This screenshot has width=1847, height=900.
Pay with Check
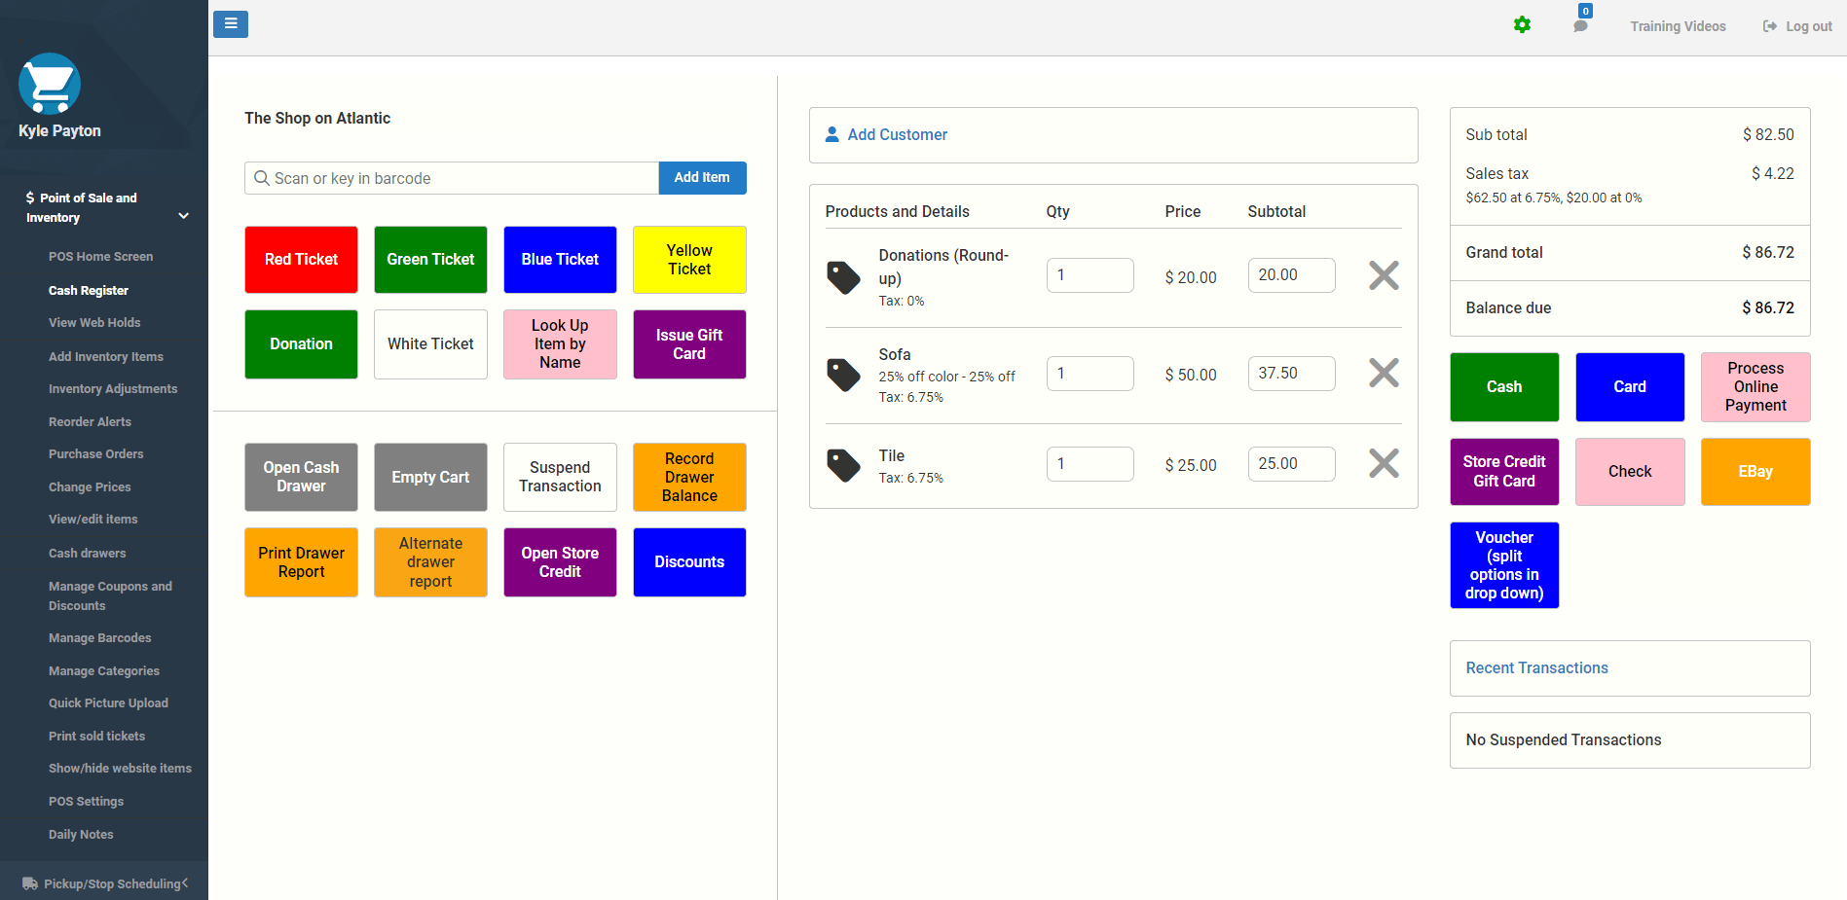click(x=1630, y=472)
